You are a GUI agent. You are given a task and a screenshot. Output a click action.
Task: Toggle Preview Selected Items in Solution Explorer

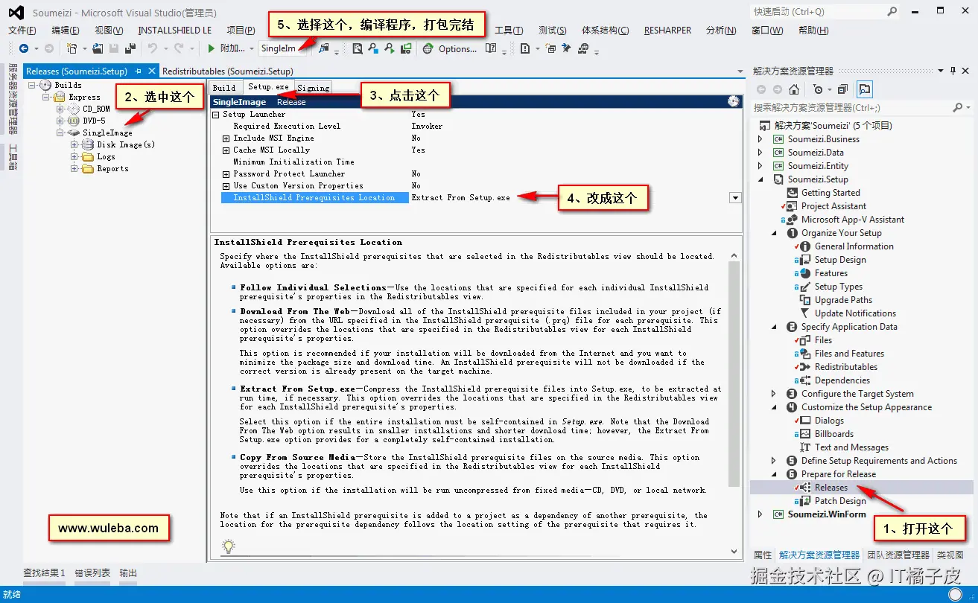(863, 90)
